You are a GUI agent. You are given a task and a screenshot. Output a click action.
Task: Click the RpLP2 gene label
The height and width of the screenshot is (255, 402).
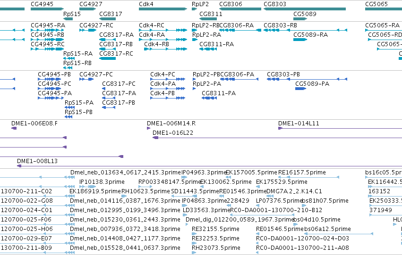click(x=200, y=4)
